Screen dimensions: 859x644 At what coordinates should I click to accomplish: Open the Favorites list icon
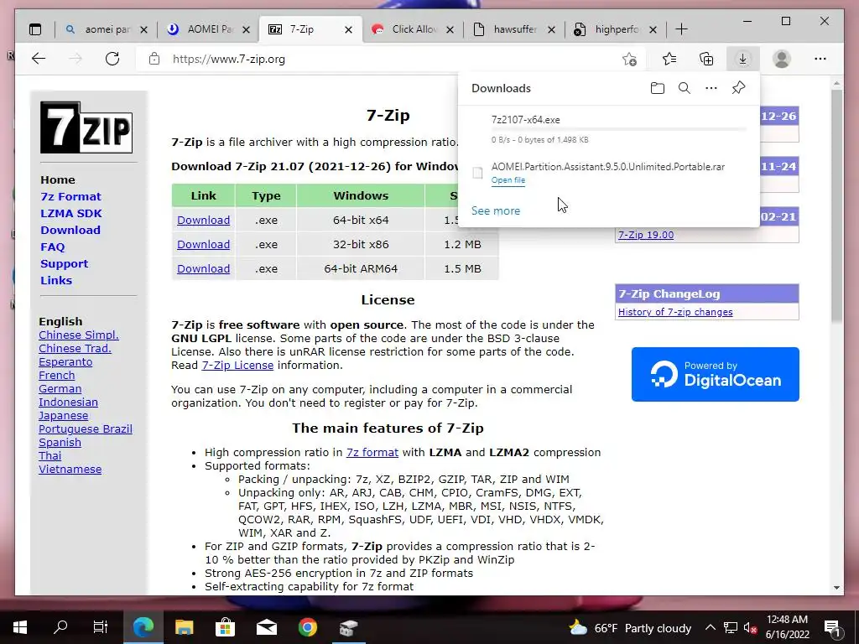(669, 59)
